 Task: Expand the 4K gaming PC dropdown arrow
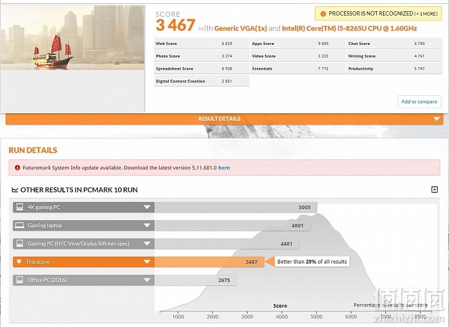pyautogui.click(x=147, y=207)
